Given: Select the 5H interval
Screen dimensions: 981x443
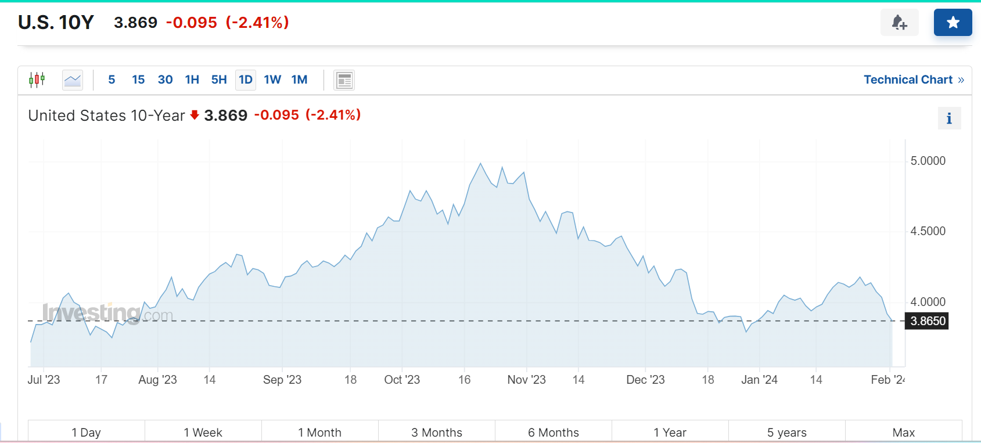Looking at the screenshot, I should click(219, 80).
